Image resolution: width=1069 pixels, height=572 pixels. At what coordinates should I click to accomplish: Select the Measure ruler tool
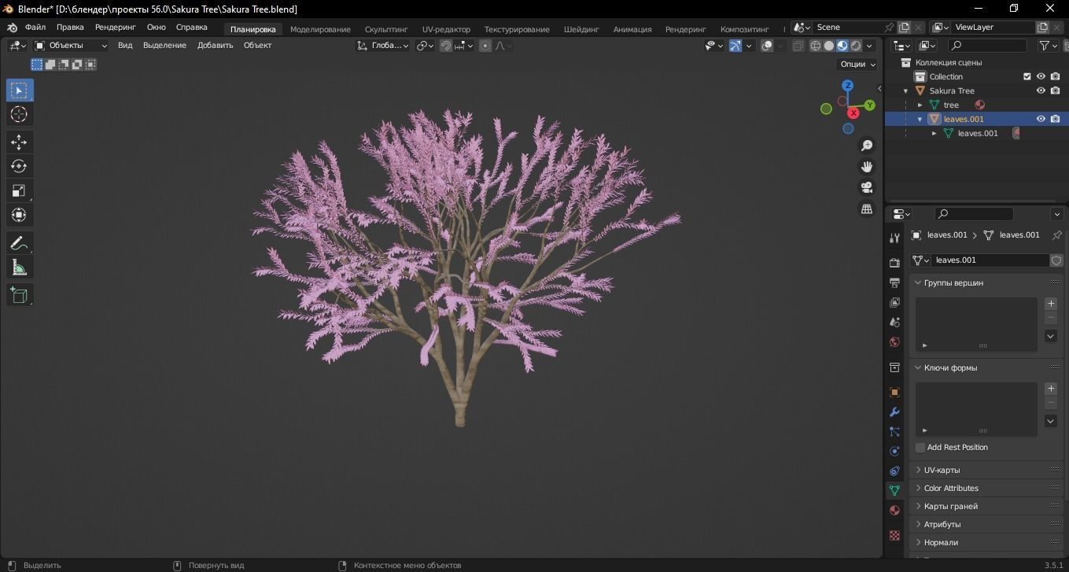coord(19,268)
